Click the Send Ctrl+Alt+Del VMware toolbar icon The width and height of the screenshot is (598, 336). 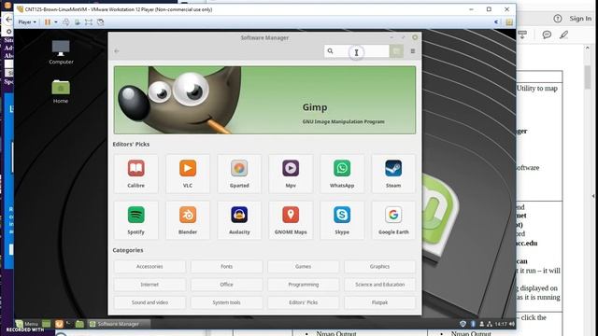tap(66, 22)
